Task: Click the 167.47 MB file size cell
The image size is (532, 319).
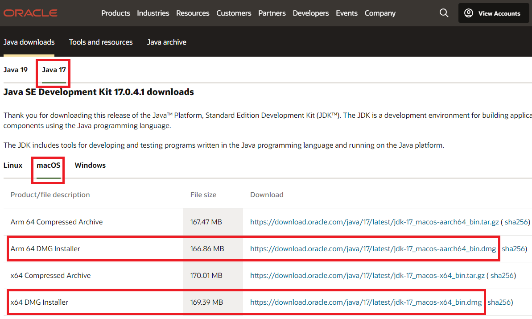Action: (x=213, y=222)
